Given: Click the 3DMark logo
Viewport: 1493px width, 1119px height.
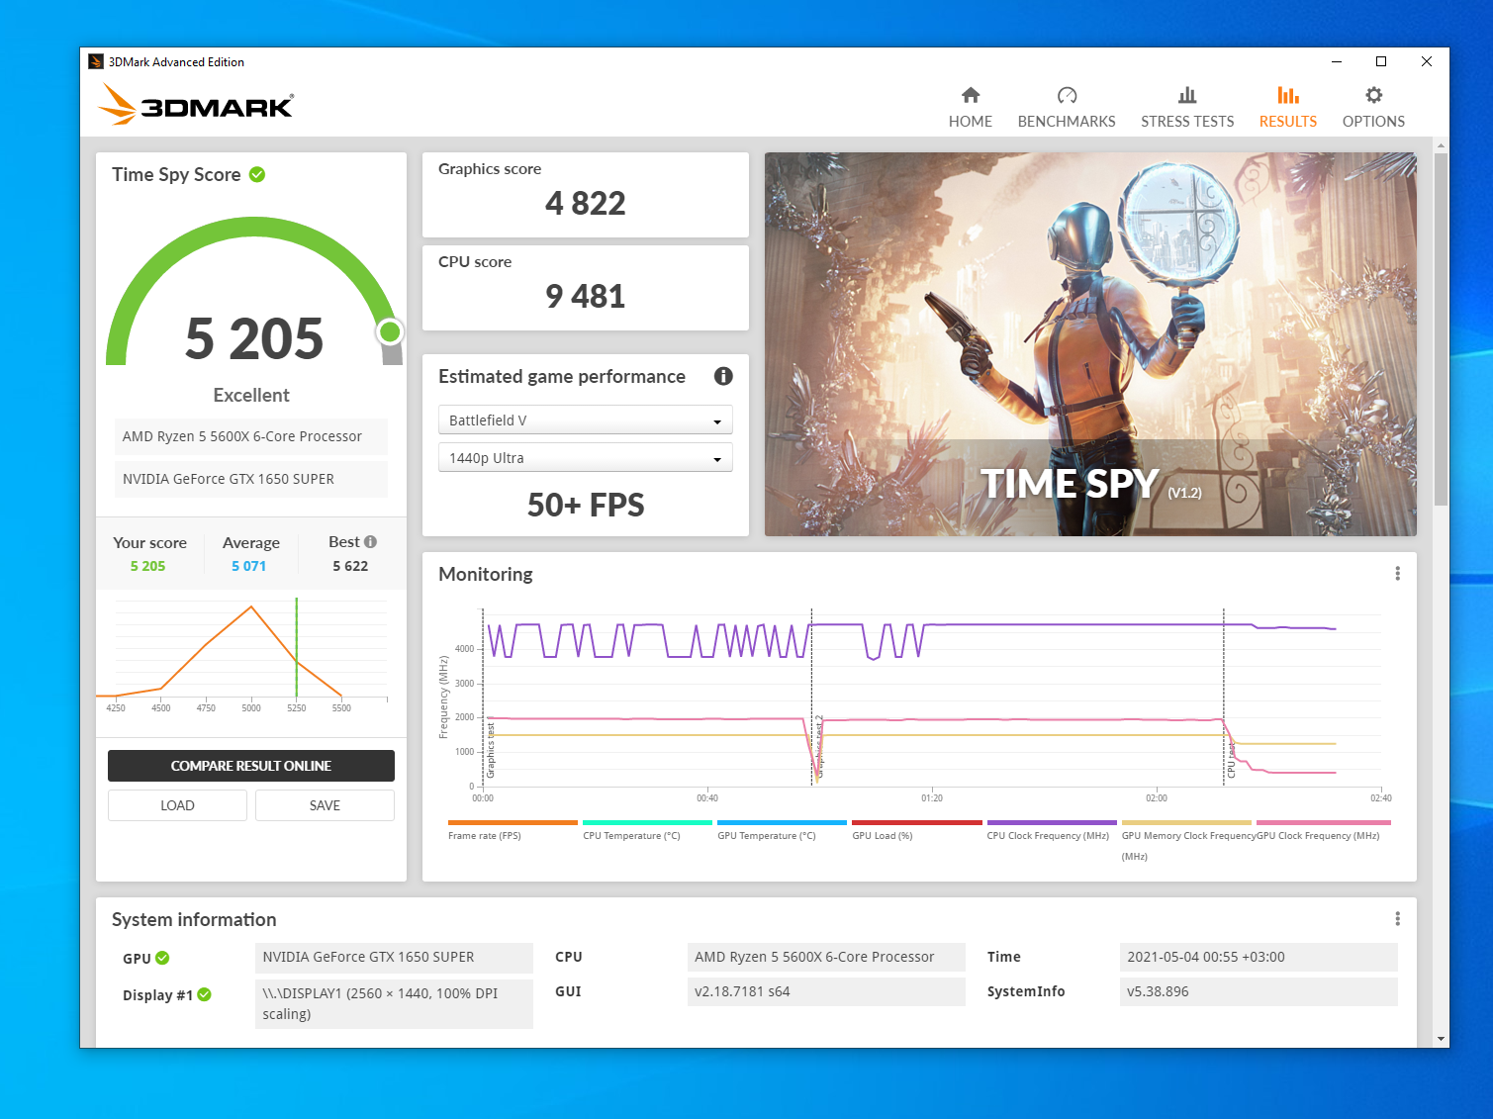Looking at the screenshot, I should pyautogui.click(x=196, y=104).
